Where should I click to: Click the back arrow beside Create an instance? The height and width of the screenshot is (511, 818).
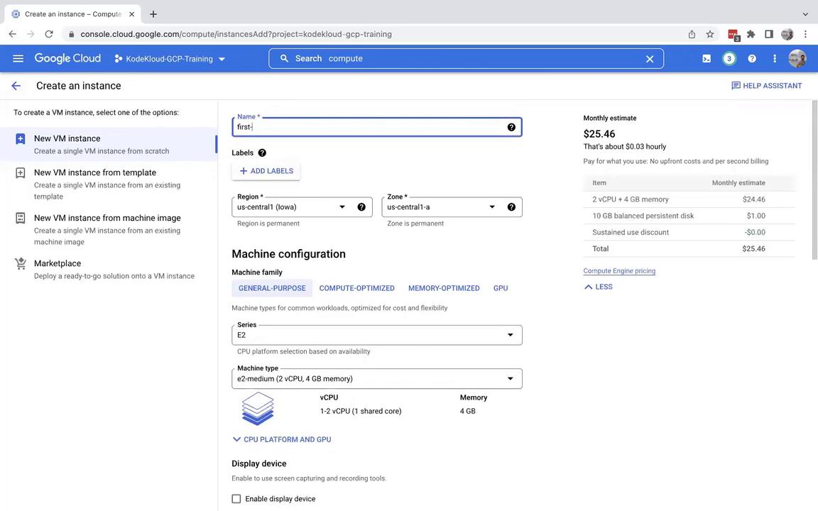pyautogui.click(x=16, y=86)
